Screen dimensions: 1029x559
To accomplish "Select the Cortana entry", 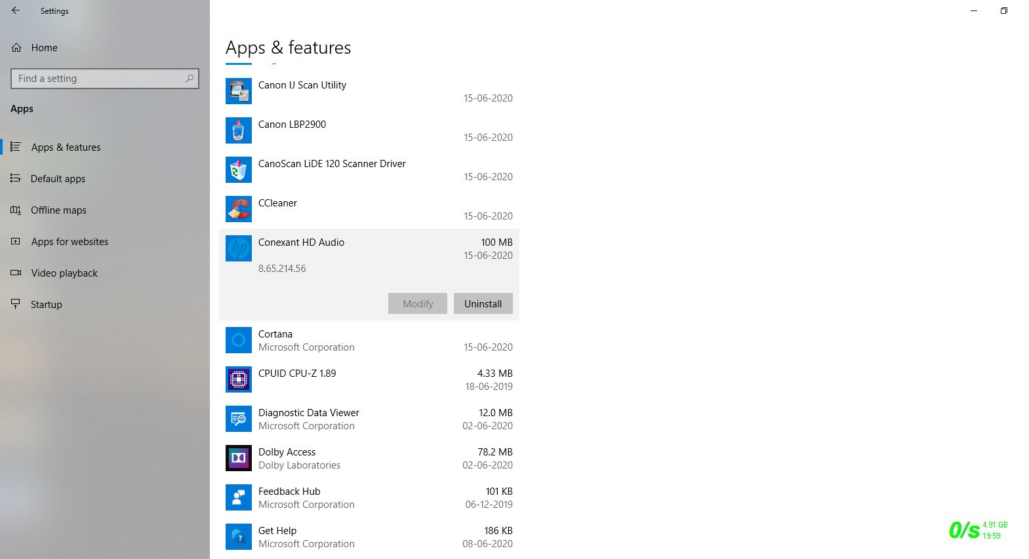I will click(x=369, y=340).
